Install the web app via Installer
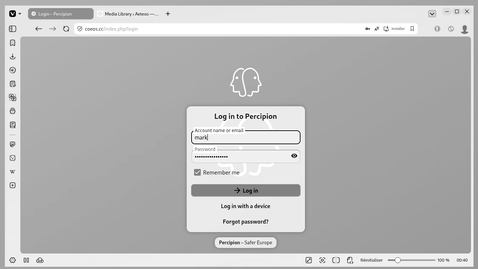The width and height of the screenshot is (478, 269). click(394, 29)
